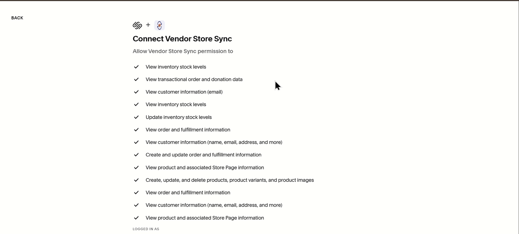This screenshot has width=519, height=234.
Task: Click checkmark beside transactional order and donation data
Action: [136, 79]
